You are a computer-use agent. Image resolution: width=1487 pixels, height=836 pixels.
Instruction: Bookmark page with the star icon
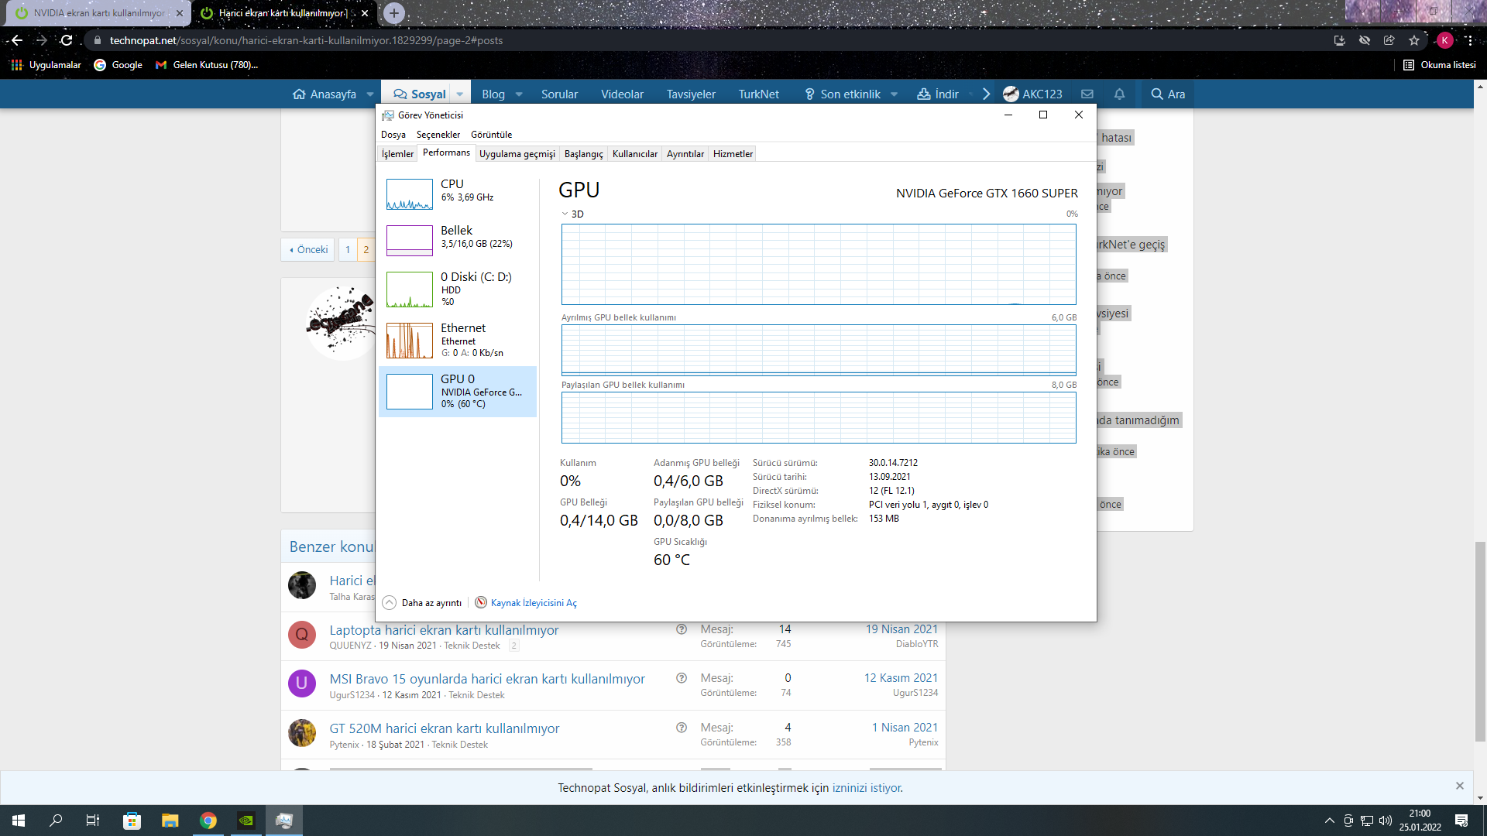tap(1414, 40)
